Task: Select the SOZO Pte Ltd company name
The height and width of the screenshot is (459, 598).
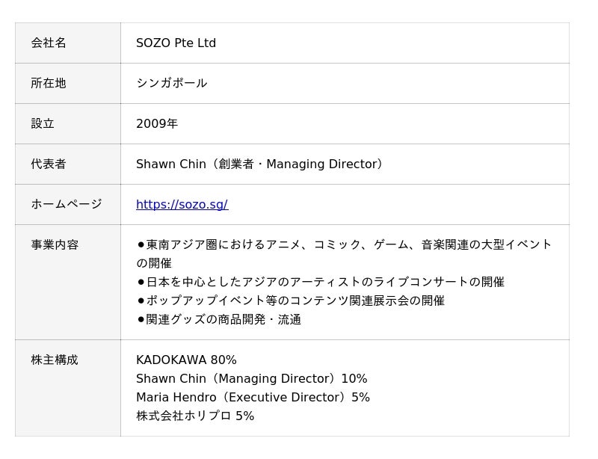Action: [176, 43]
